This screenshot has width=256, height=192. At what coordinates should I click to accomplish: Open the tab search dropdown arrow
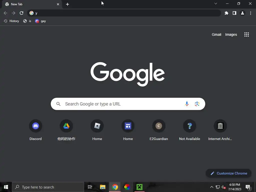pos(216,3)
